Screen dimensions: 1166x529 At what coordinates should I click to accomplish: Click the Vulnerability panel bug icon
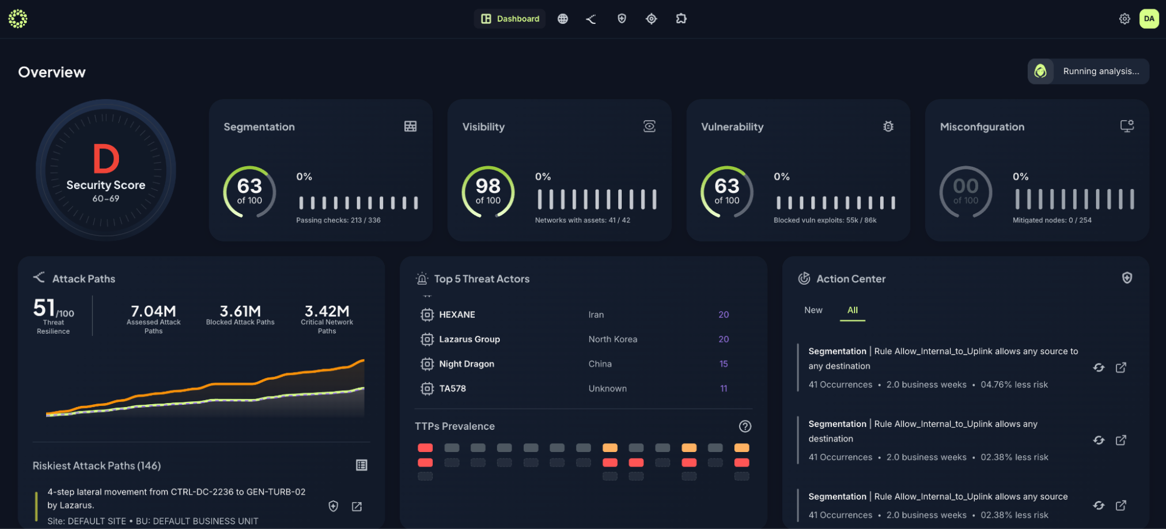[x=888, y=126]
